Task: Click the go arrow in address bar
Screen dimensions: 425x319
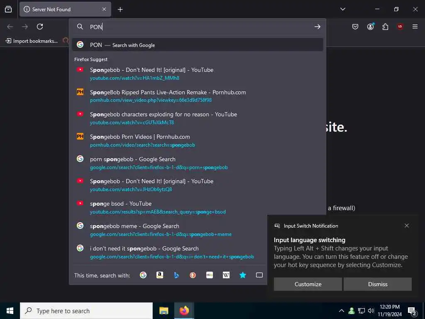Action: [x=318, y=27]
